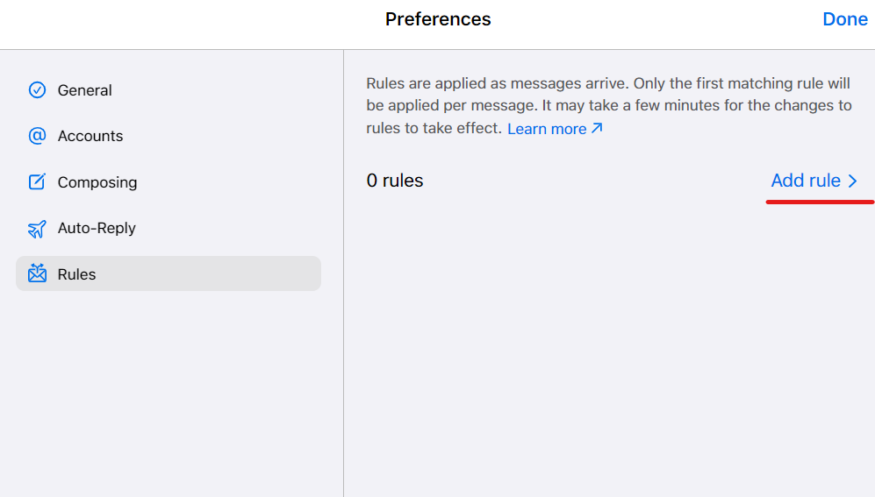
Task: Open the Learn more link
Action: point(547,129)
